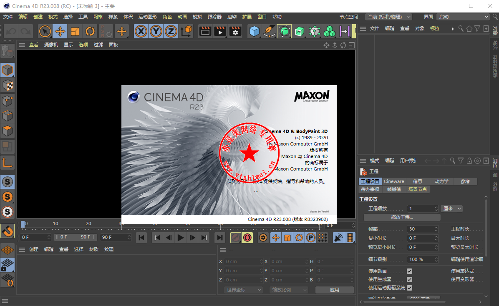Click the green extrude generator icon
Viewport: 499px width, 306px height.
point(299,32)
